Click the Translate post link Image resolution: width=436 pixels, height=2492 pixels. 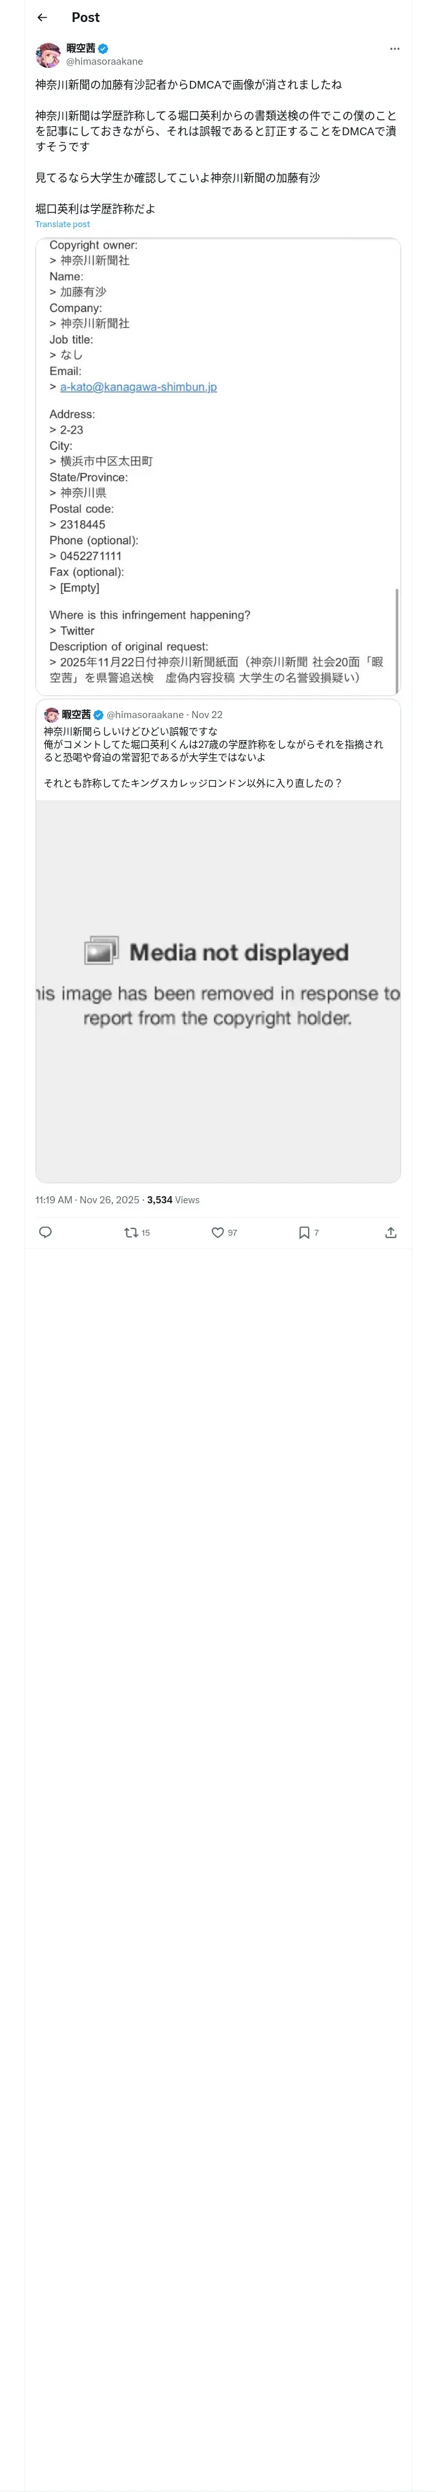click(63, 224)
